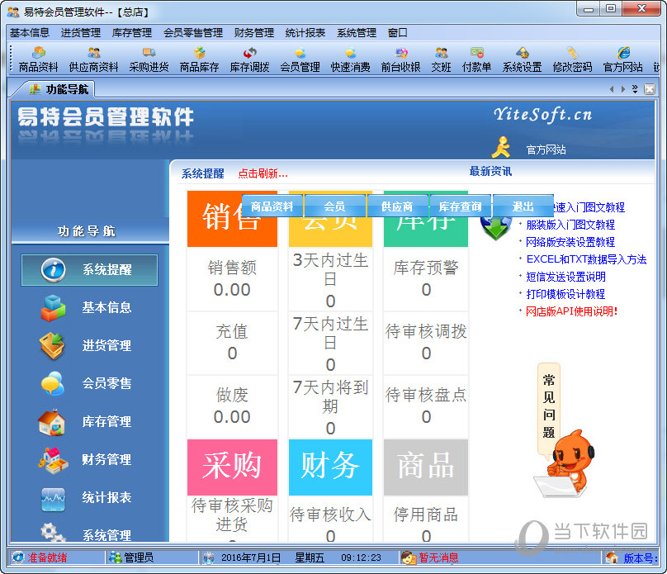Click the 官方网站 Internet Explorer toolbar icon
Screen dimensions: 667x574
pyautogui.click(x=623, y=53)
